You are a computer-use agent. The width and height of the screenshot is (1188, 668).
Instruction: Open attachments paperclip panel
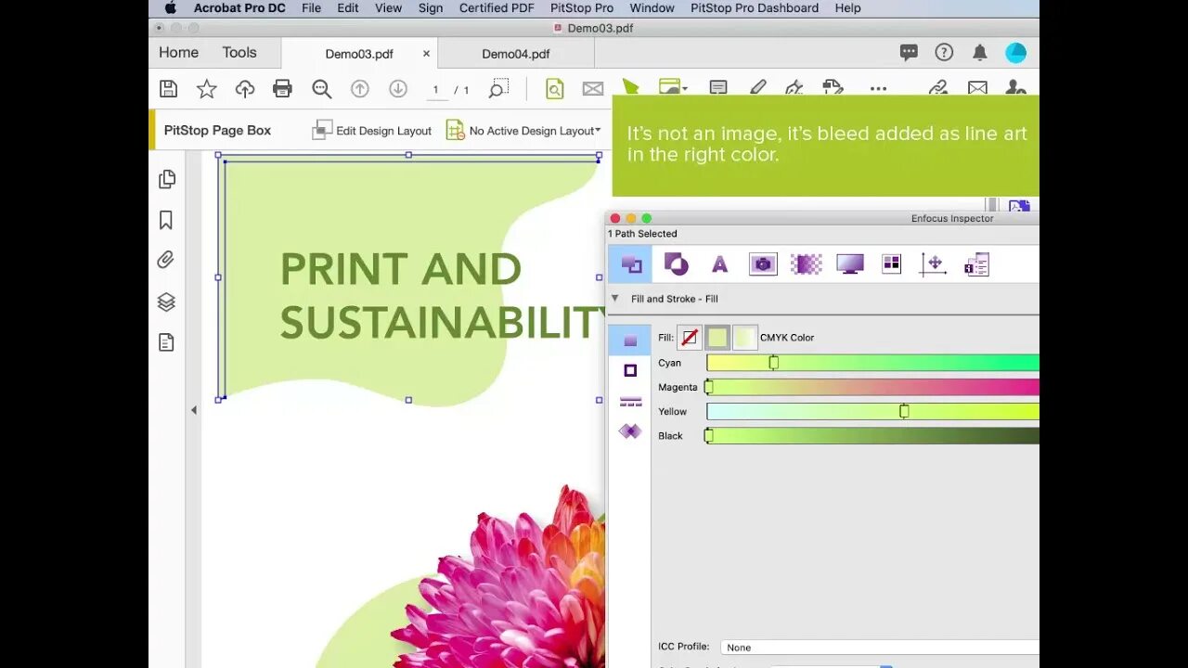[x=166, y=261]
